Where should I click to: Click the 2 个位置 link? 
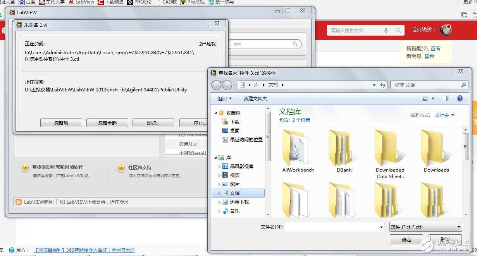click(301, 120)
